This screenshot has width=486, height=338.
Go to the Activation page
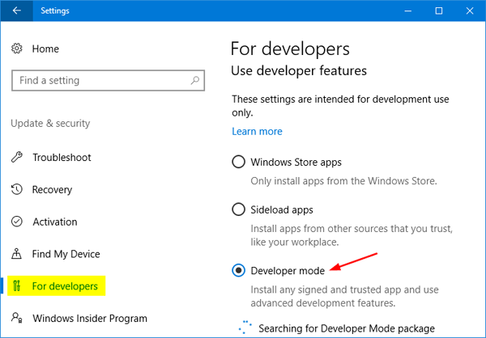tap(55, 222)
